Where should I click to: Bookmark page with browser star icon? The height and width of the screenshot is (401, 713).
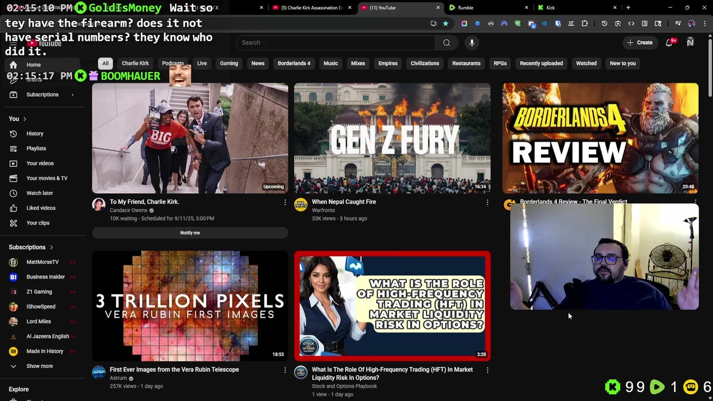tap(446, 23)
